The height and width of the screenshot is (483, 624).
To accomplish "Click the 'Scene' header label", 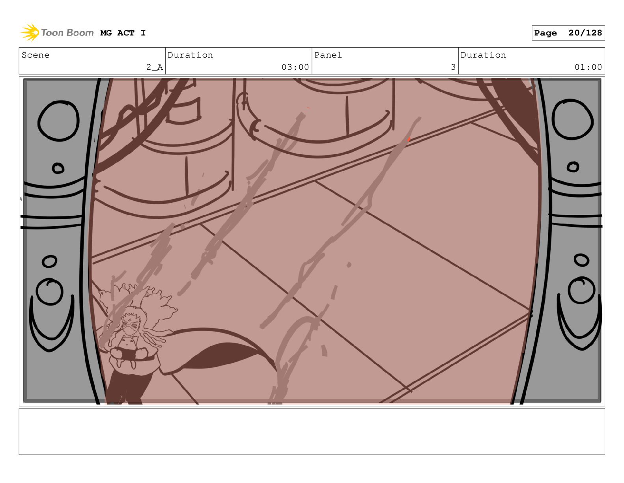I will (35, 55).
